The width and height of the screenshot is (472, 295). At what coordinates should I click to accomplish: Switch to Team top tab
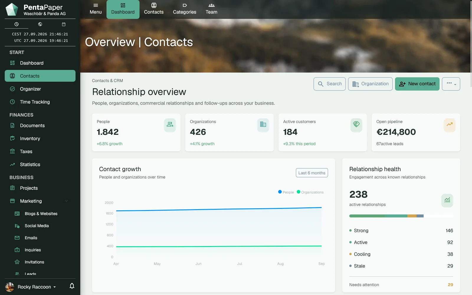tap(212, 9)
